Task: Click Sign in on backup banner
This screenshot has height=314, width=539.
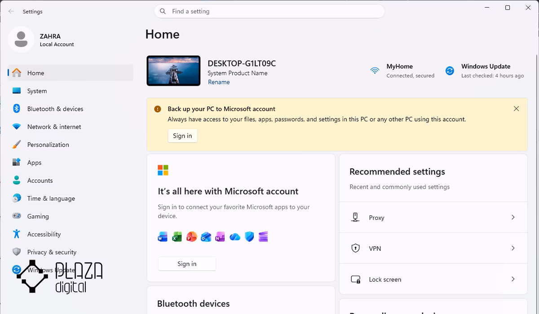Action: tap(182, 135)
